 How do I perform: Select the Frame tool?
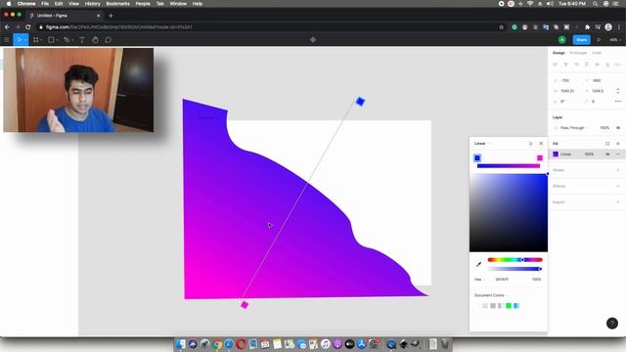point(36,40)
